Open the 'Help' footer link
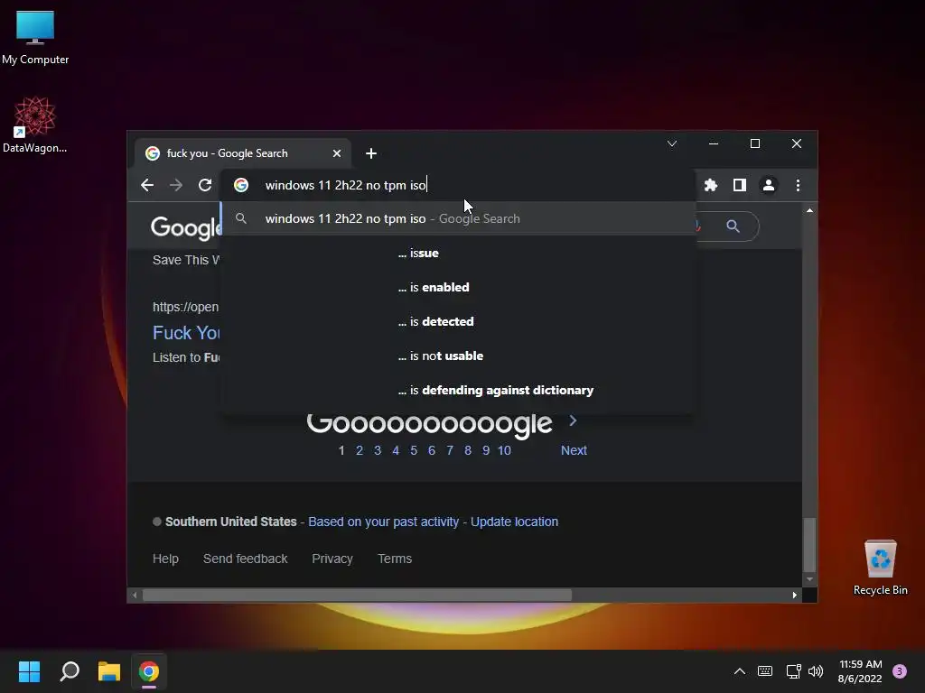925x693 pixels. pyautogui.click(x=165, y=559)
